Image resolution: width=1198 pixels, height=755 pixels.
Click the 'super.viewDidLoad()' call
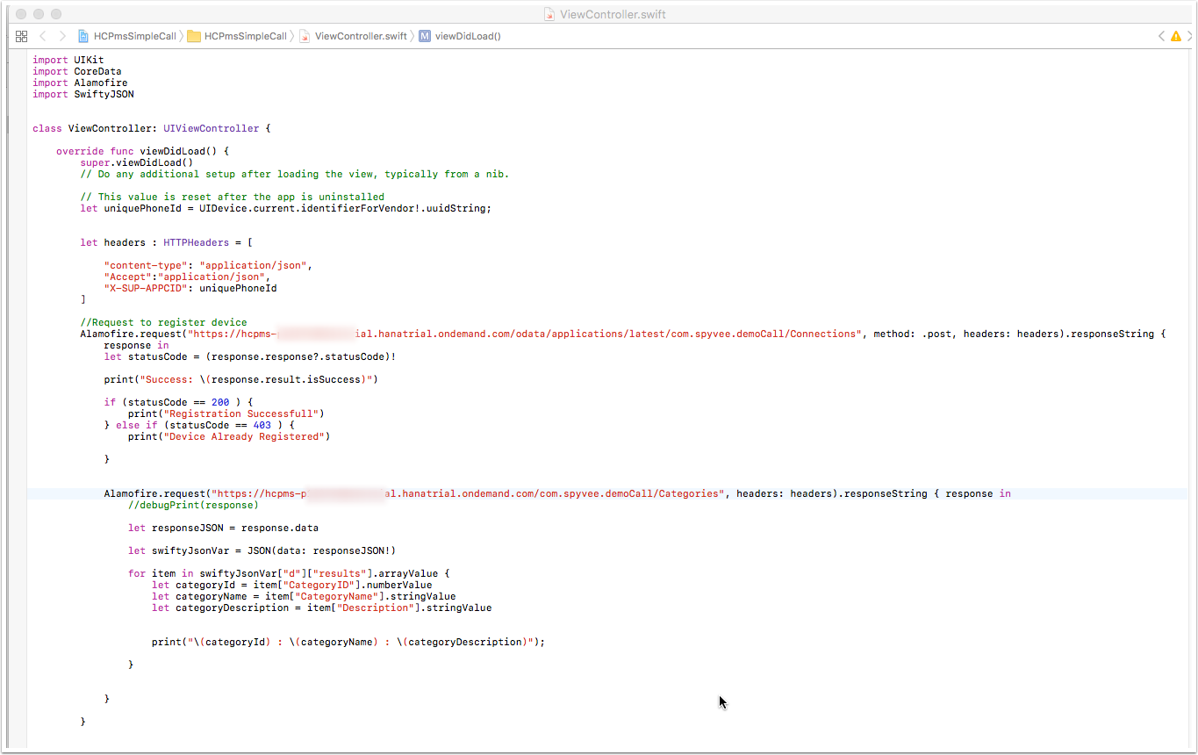point(137,162)
